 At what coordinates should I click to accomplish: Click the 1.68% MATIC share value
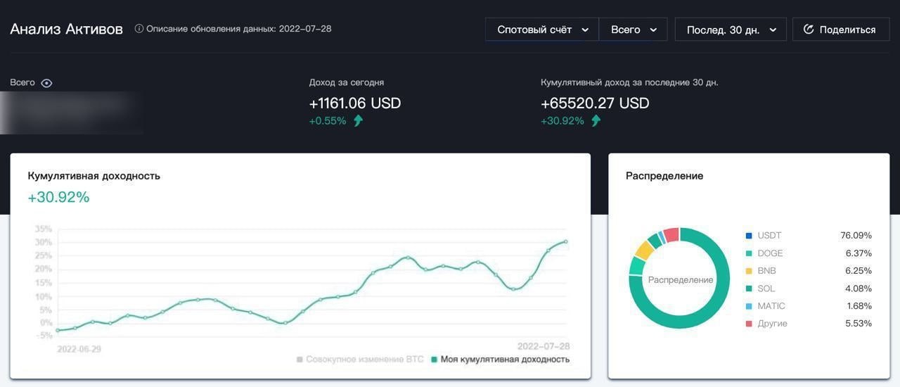pos(859,306)
